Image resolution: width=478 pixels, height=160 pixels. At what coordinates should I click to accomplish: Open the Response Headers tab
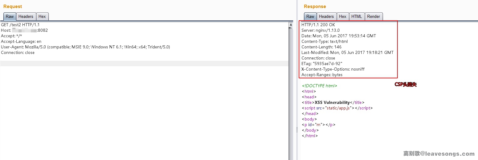(x=326, y=17)
